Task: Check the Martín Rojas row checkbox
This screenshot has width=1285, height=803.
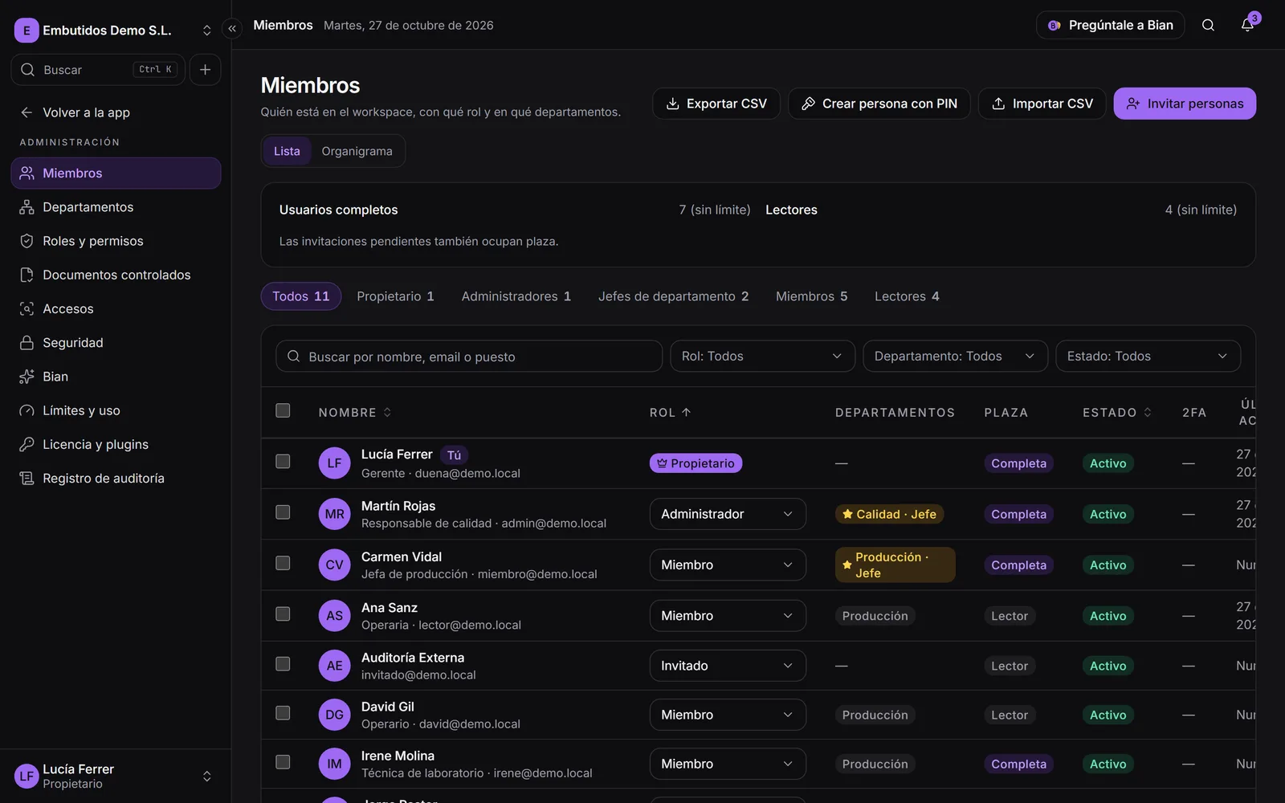Action: click(x=283, y=512)
